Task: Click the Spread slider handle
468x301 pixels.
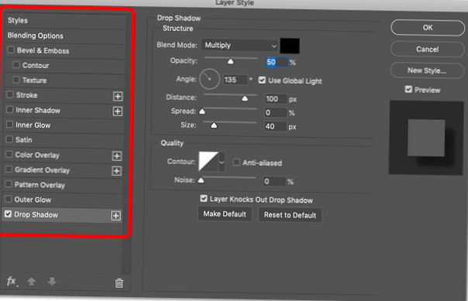Action: [x=202, y=111]
